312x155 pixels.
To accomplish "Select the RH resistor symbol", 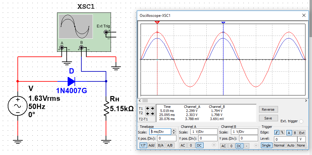I will (x=106, y=109).
